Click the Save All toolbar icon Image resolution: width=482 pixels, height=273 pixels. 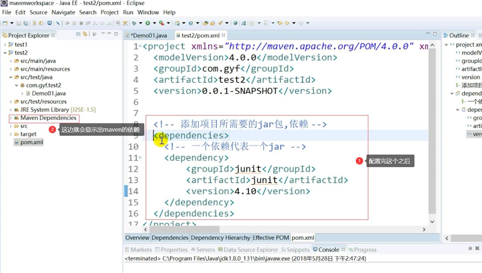(x=26, y=23)
